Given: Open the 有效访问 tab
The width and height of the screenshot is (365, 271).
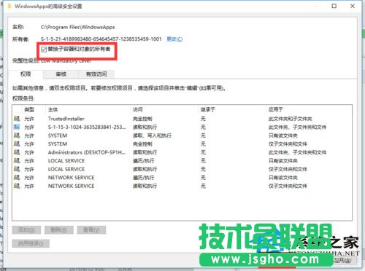Looking at the screenshot, I should pos(96,74).
